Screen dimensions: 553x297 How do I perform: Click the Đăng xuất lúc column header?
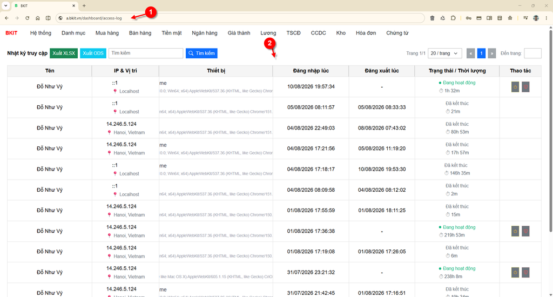point(382,71)
